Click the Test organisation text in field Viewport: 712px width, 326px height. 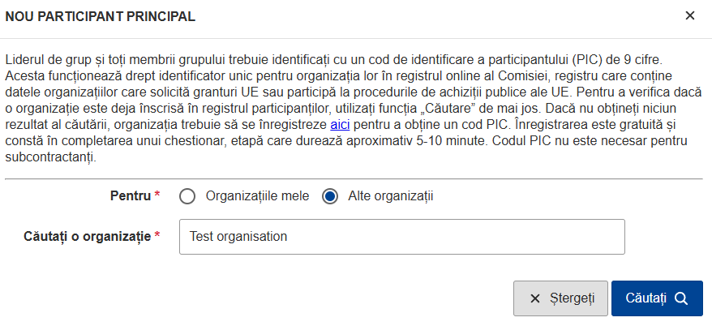[x=238, y=237]
